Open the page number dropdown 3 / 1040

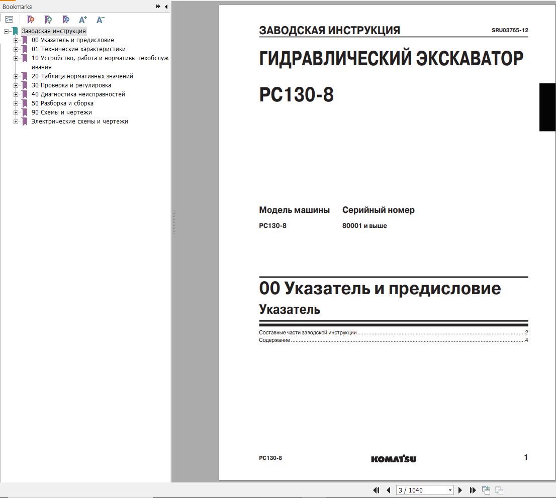(450, 490)
